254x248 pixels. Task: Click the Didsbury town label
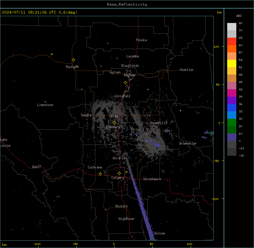(x=113, y=127)
